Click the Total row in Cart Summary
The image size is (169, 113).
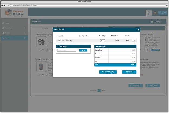coord(115,65)
